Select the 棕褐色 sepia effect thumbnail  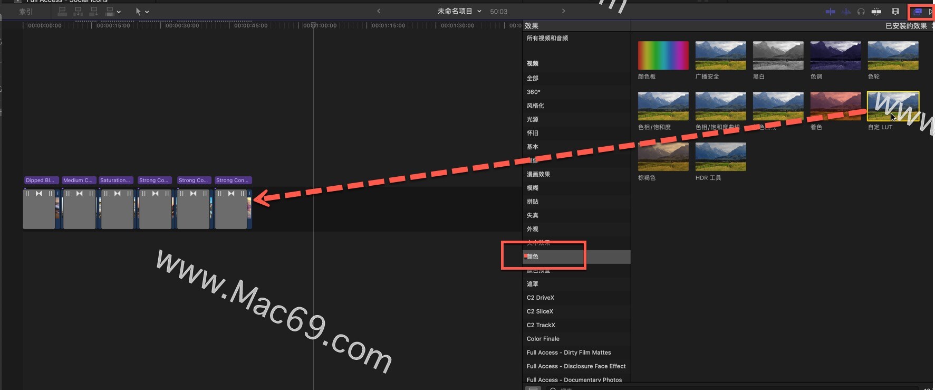click(663, 157)
